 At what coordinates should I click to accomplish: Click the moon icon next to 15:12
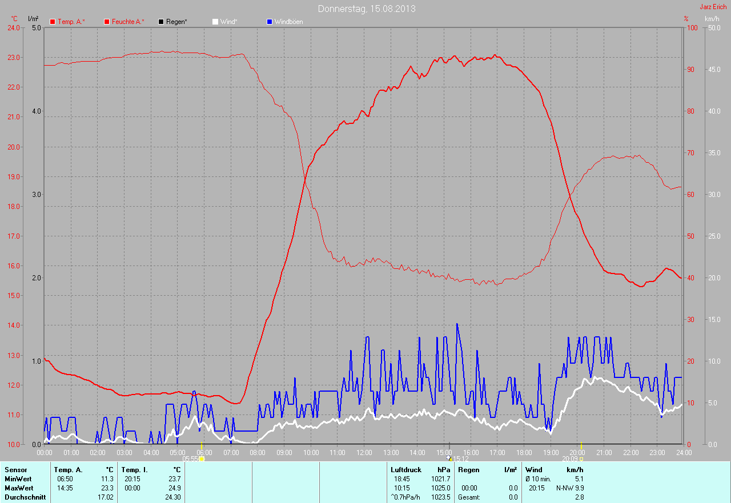pos(448,458)
